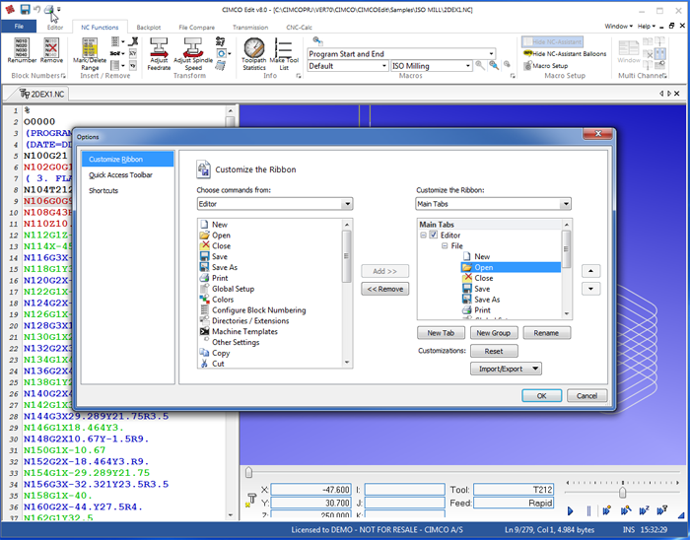The width and height of the screenshot is (690, 540).
Task: Click the << Remove button
Action: point(385,289)
